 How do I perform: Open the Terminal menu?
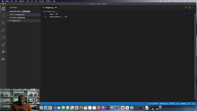click(x=42, y=1)
